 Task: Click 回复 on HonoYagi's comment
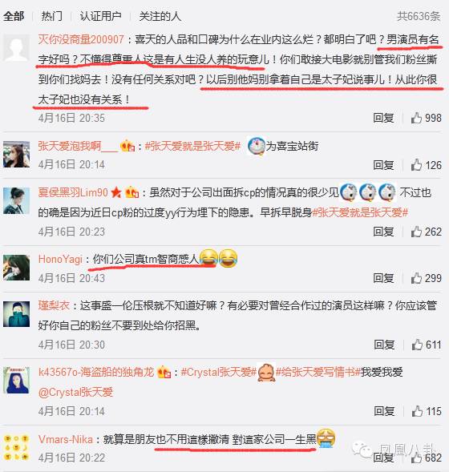383,278
